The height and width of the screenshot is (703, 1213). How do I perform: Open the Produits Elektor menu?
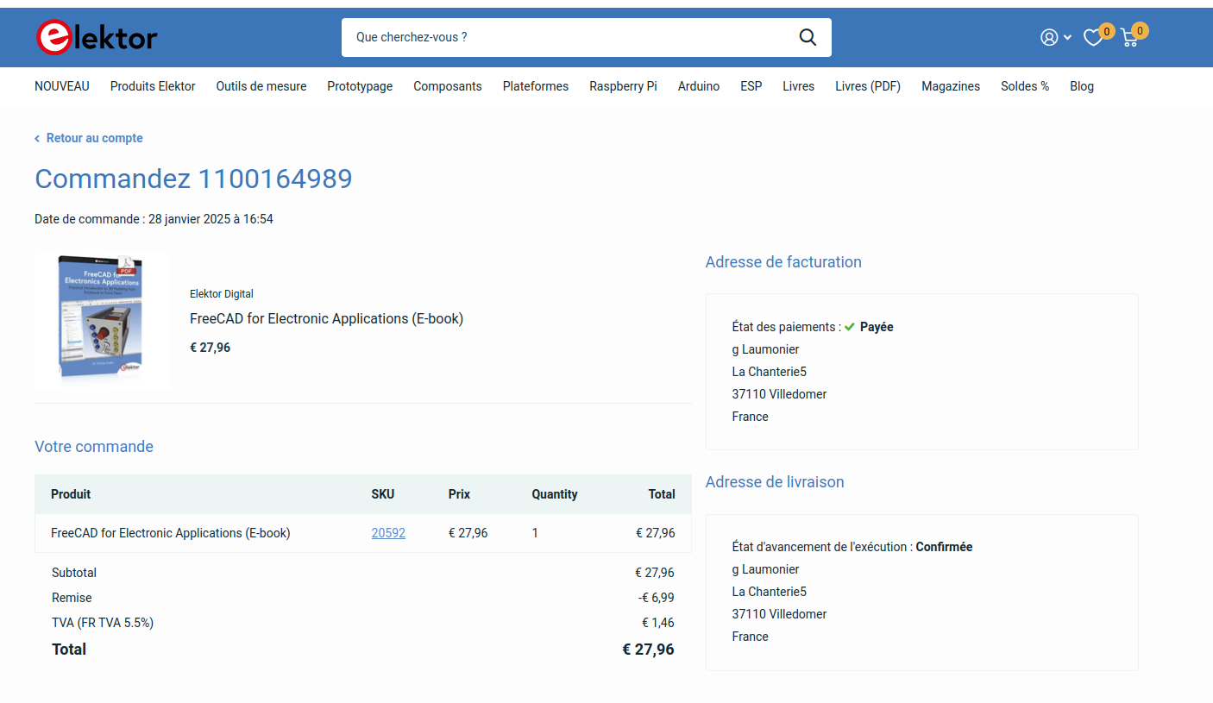[153, 86]
